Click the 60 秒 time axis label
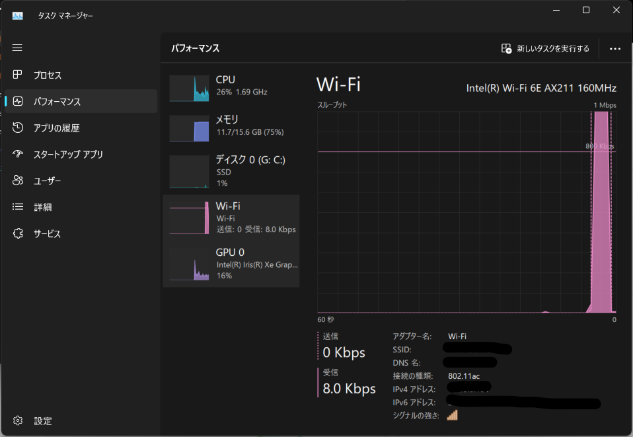The image size is (633, 437). [x=325, y=319]
